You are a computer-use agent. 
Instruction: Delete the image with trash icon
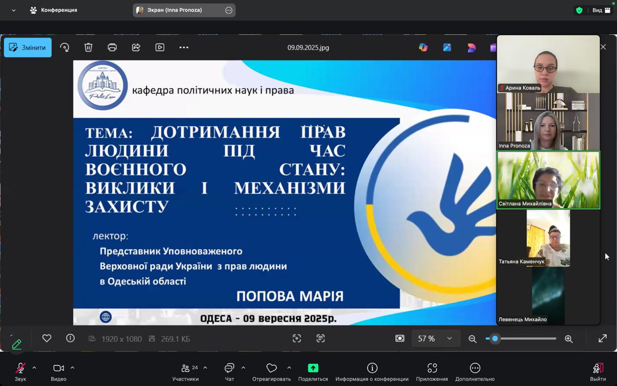pyautogui.click(x=88, y=47)
